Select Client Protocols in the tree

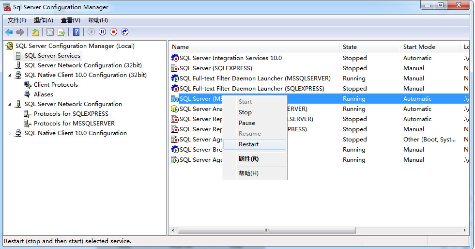coord(56,85)
